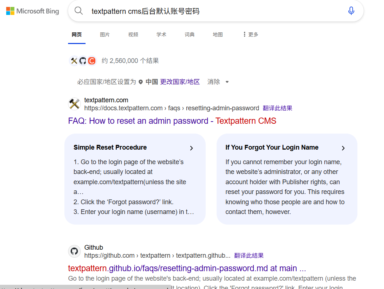The width and height of the screenshot is (384, 289).
Task: Click the search magnifier icon
Action: click(79, 11)
